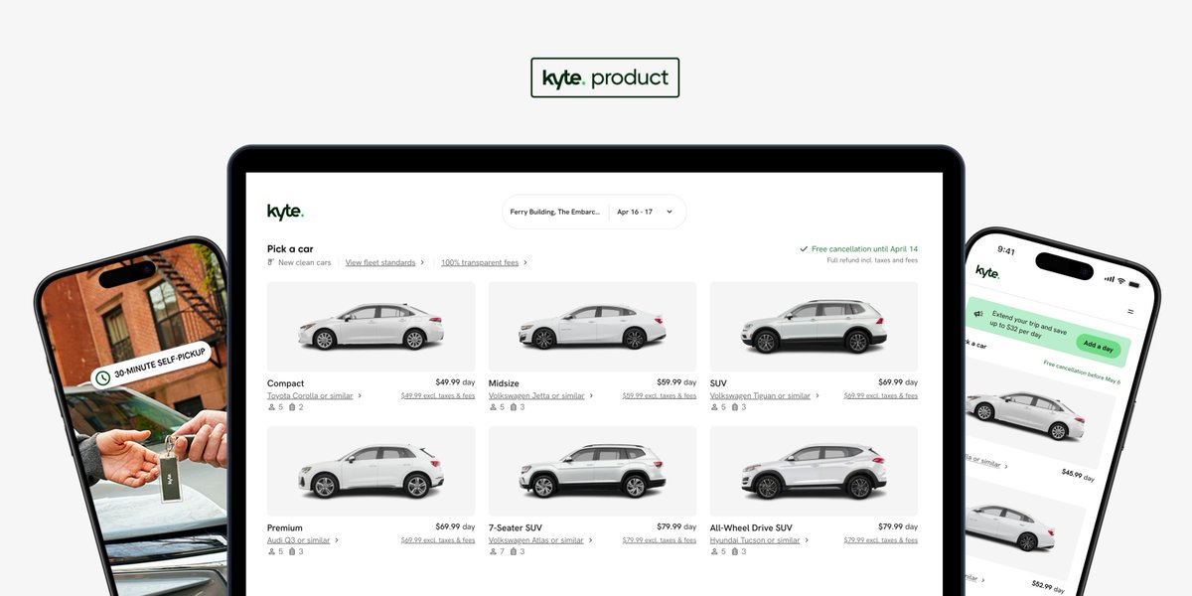Click the kyte logo in the tablet header
Screen dimensions: 1192x596
tap(285, 212)
